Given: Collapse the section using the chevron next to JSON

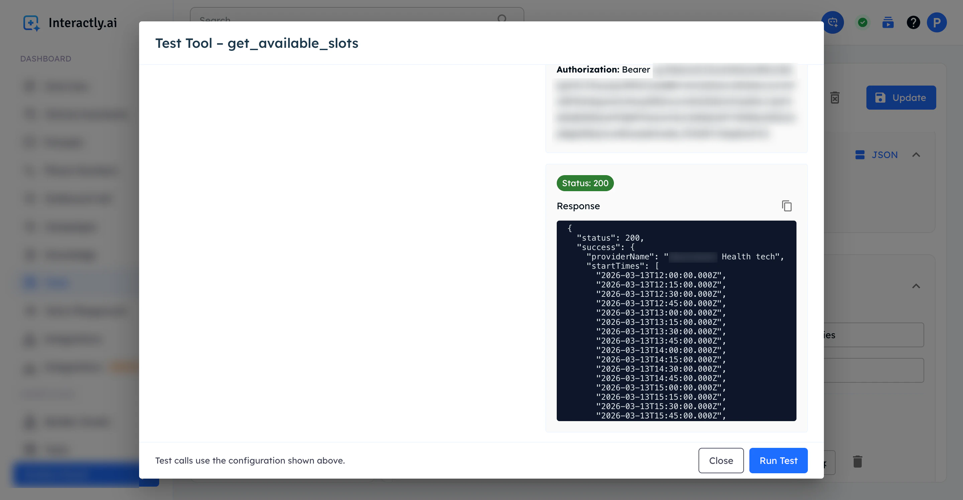Looking at the screenshot, I should point(916,155).
